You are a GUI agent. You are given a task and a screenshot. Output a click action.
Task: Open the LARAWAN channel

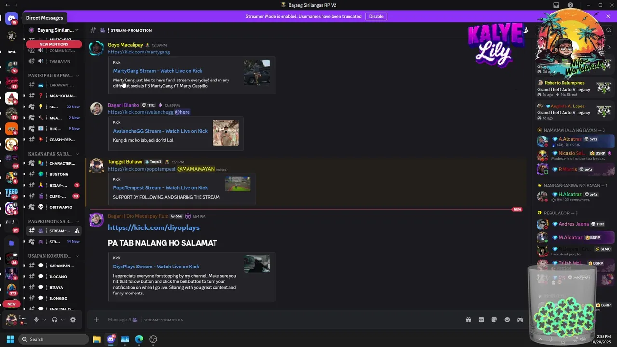[54, 85]
